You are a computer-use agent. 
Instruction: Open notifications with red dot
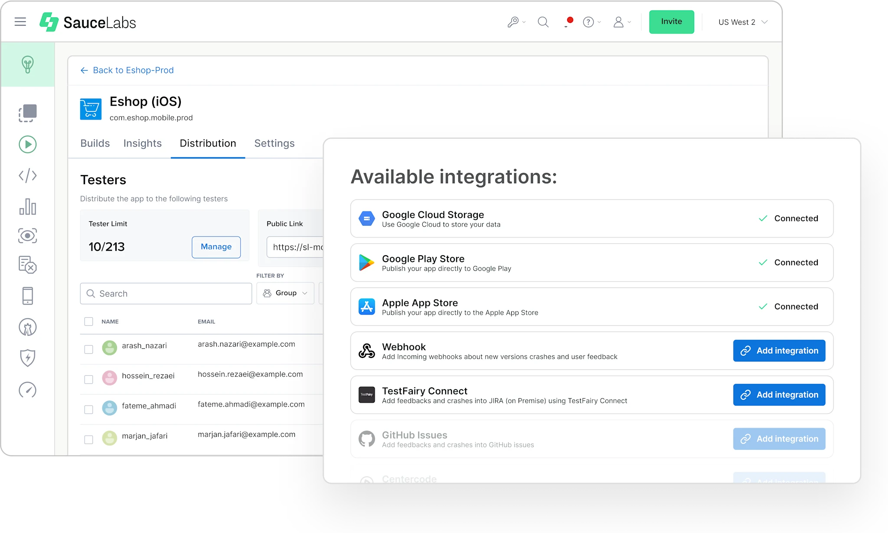click(568, 22)
